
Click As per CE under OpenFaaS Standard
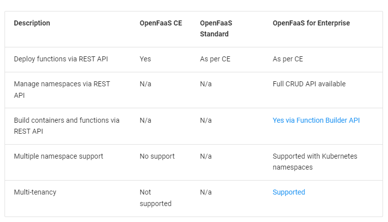tap(215, 59)
